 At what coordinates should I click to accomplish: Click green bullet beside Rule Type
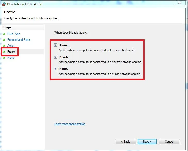(4, 34)
